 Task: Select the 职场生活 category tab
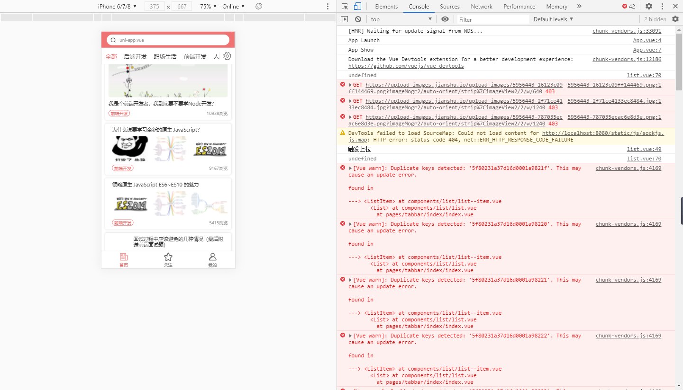pos(165,56)
